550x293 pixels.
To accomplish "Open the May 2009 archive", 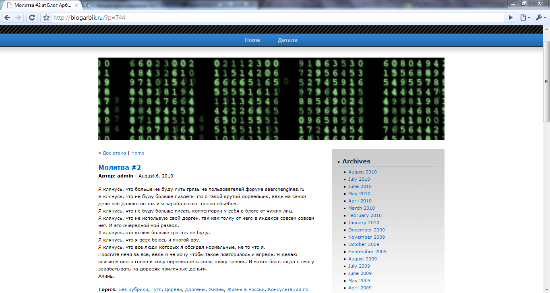I will click(x=359, y=281).
